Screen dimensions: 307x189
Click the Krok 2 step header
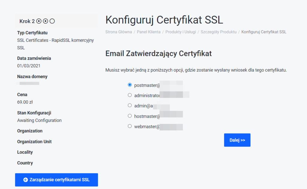[27, 21]
